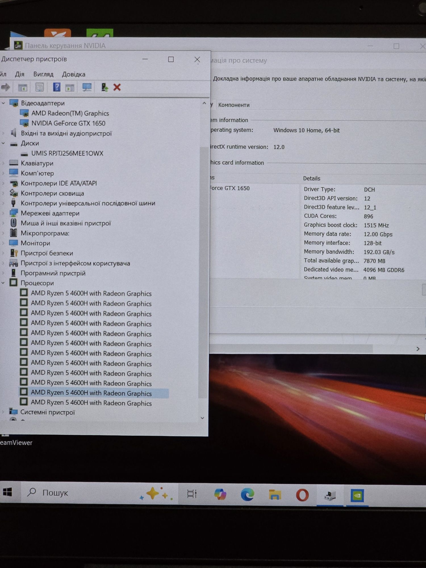This screenshot has width=426, height=568.
Task: Click the Пошук taskbar search box
Action: coord(99,493)
